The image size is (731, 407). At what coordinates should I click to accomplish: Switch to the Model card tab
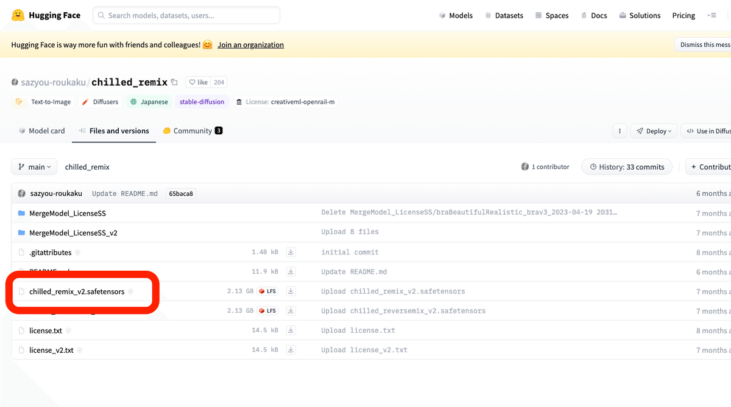point(41,131)
